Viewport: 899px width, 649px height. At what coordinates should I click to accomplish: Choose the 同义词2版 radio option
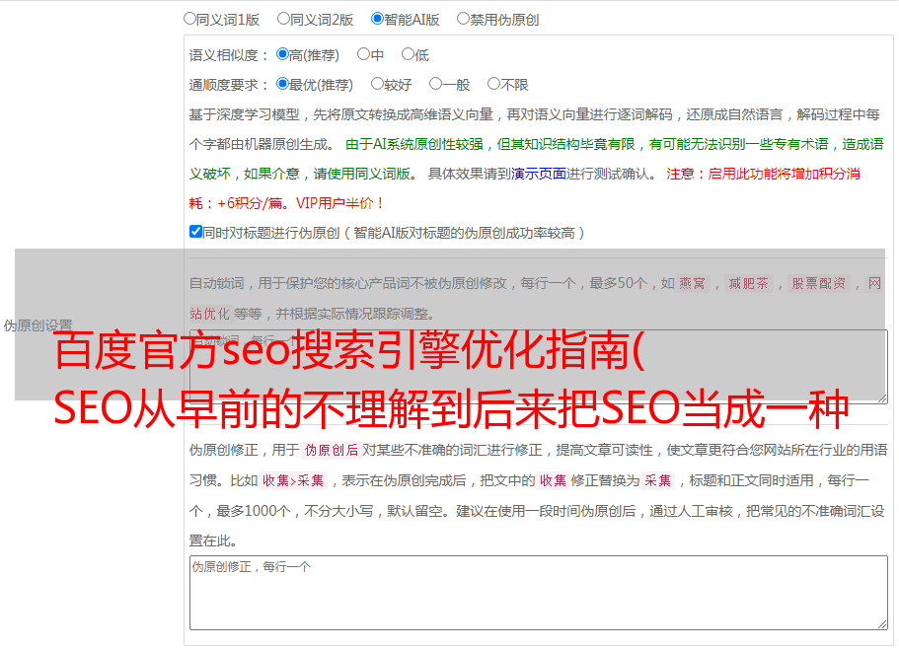point(283,19)
